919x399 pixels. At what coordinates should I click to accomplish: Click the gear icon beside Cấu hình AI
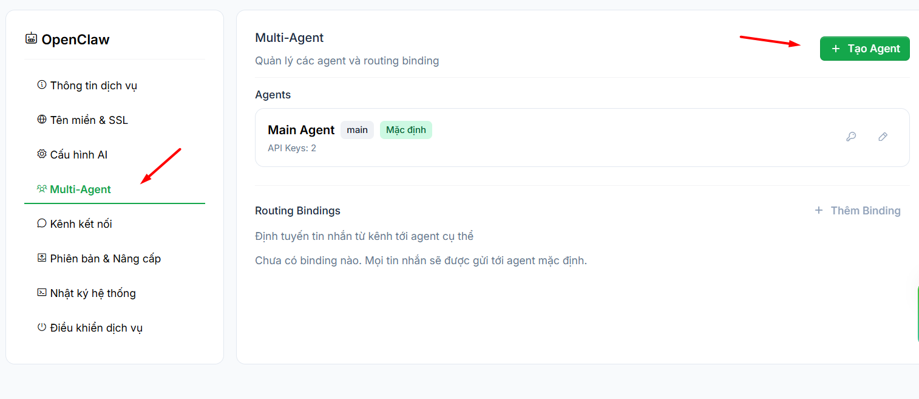click(41, 154)
